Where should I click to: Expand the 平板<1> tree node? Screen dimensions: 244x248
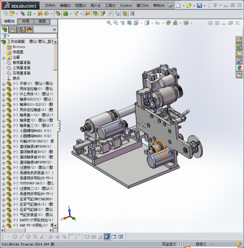4,84
